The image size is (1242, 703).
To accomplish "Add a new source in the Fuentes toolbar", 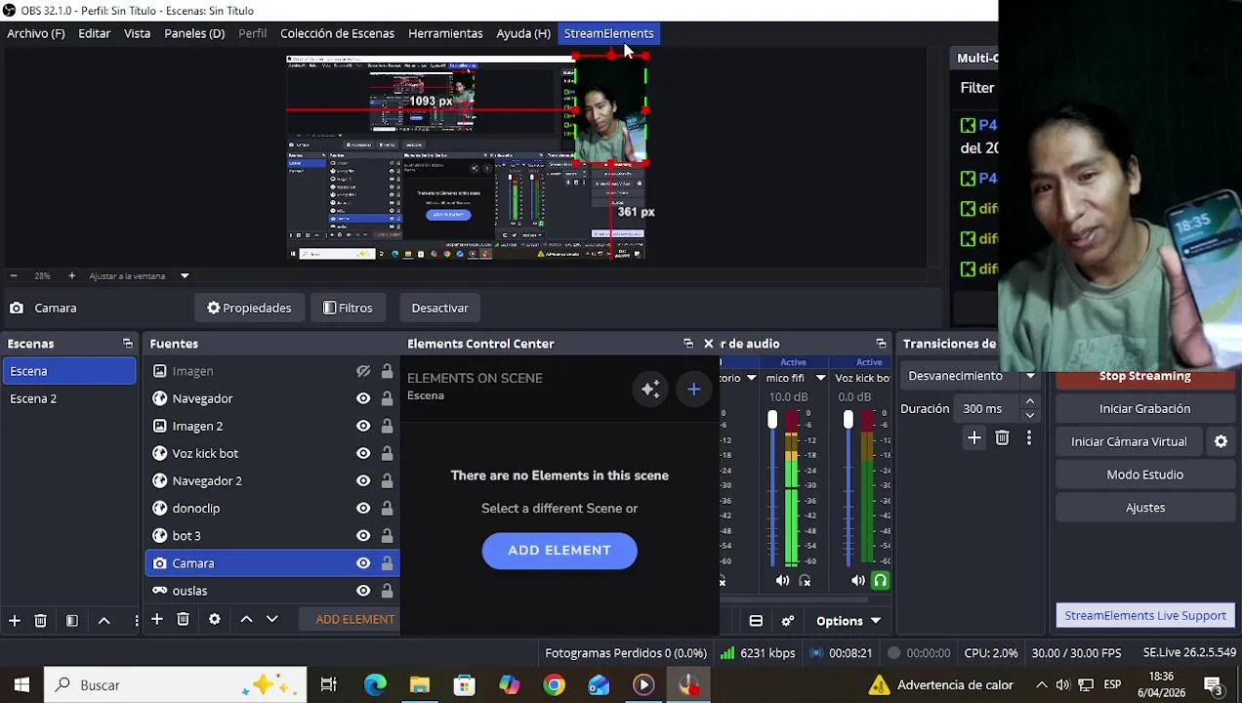I will pos(156,619).
